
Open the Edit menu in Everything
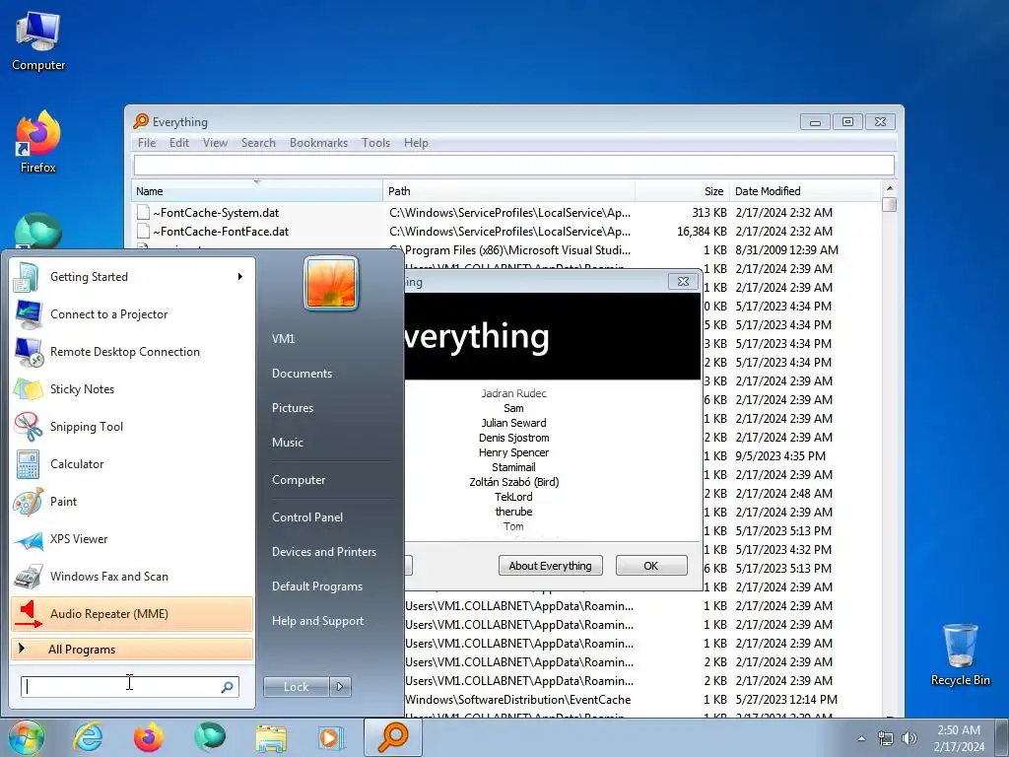point(179,143)
